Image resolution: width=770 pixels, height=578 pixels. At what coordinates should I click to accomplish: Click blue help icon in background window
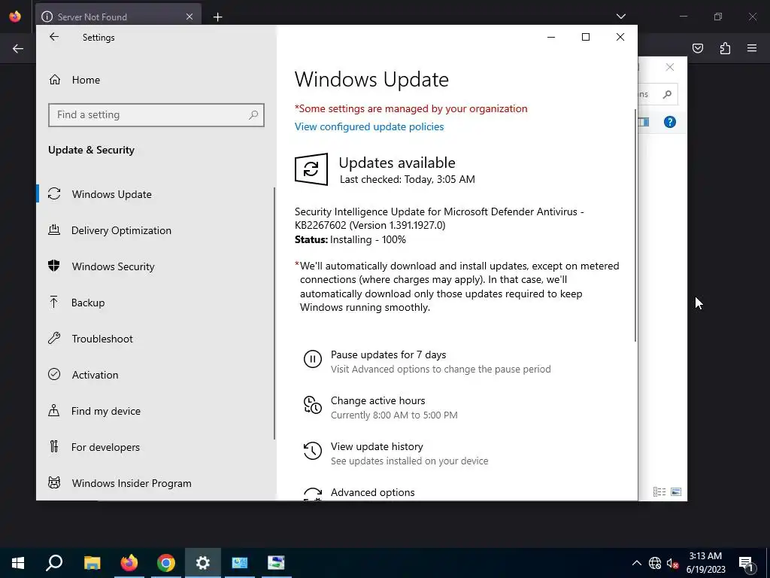[670, 122]
